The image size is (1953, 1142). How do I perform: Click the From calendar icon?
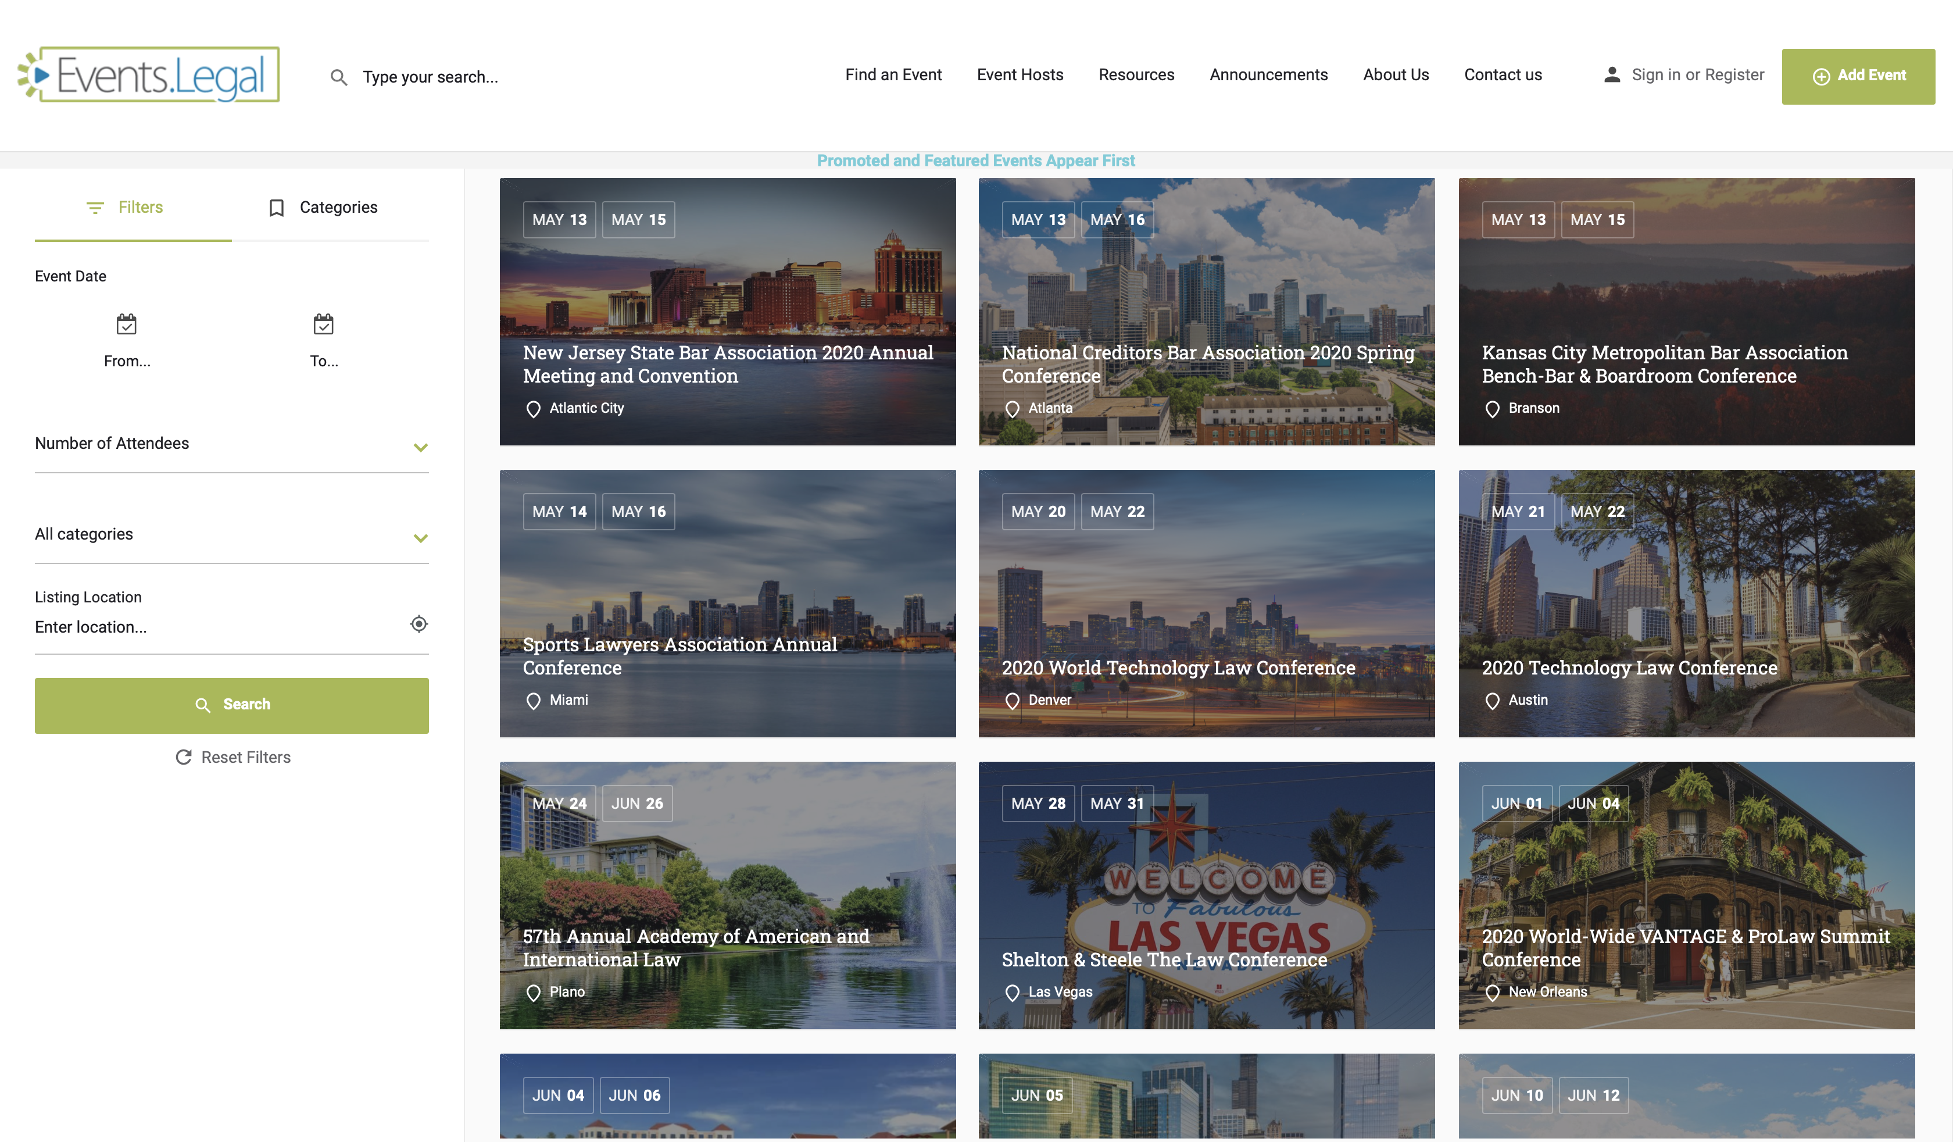pos(126,323)
